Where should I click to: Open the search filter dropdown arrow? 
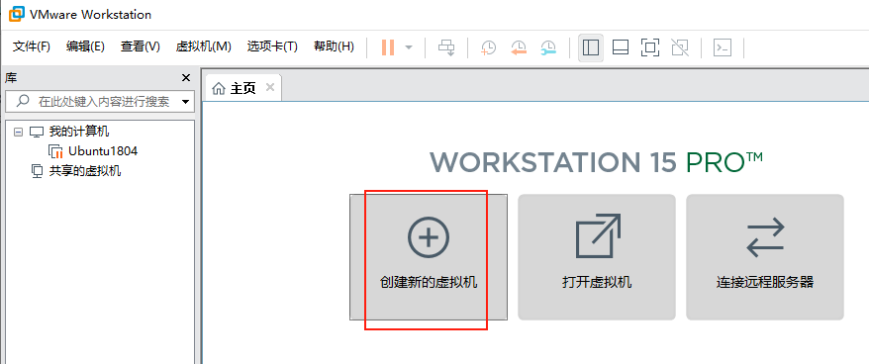(185, 102)
